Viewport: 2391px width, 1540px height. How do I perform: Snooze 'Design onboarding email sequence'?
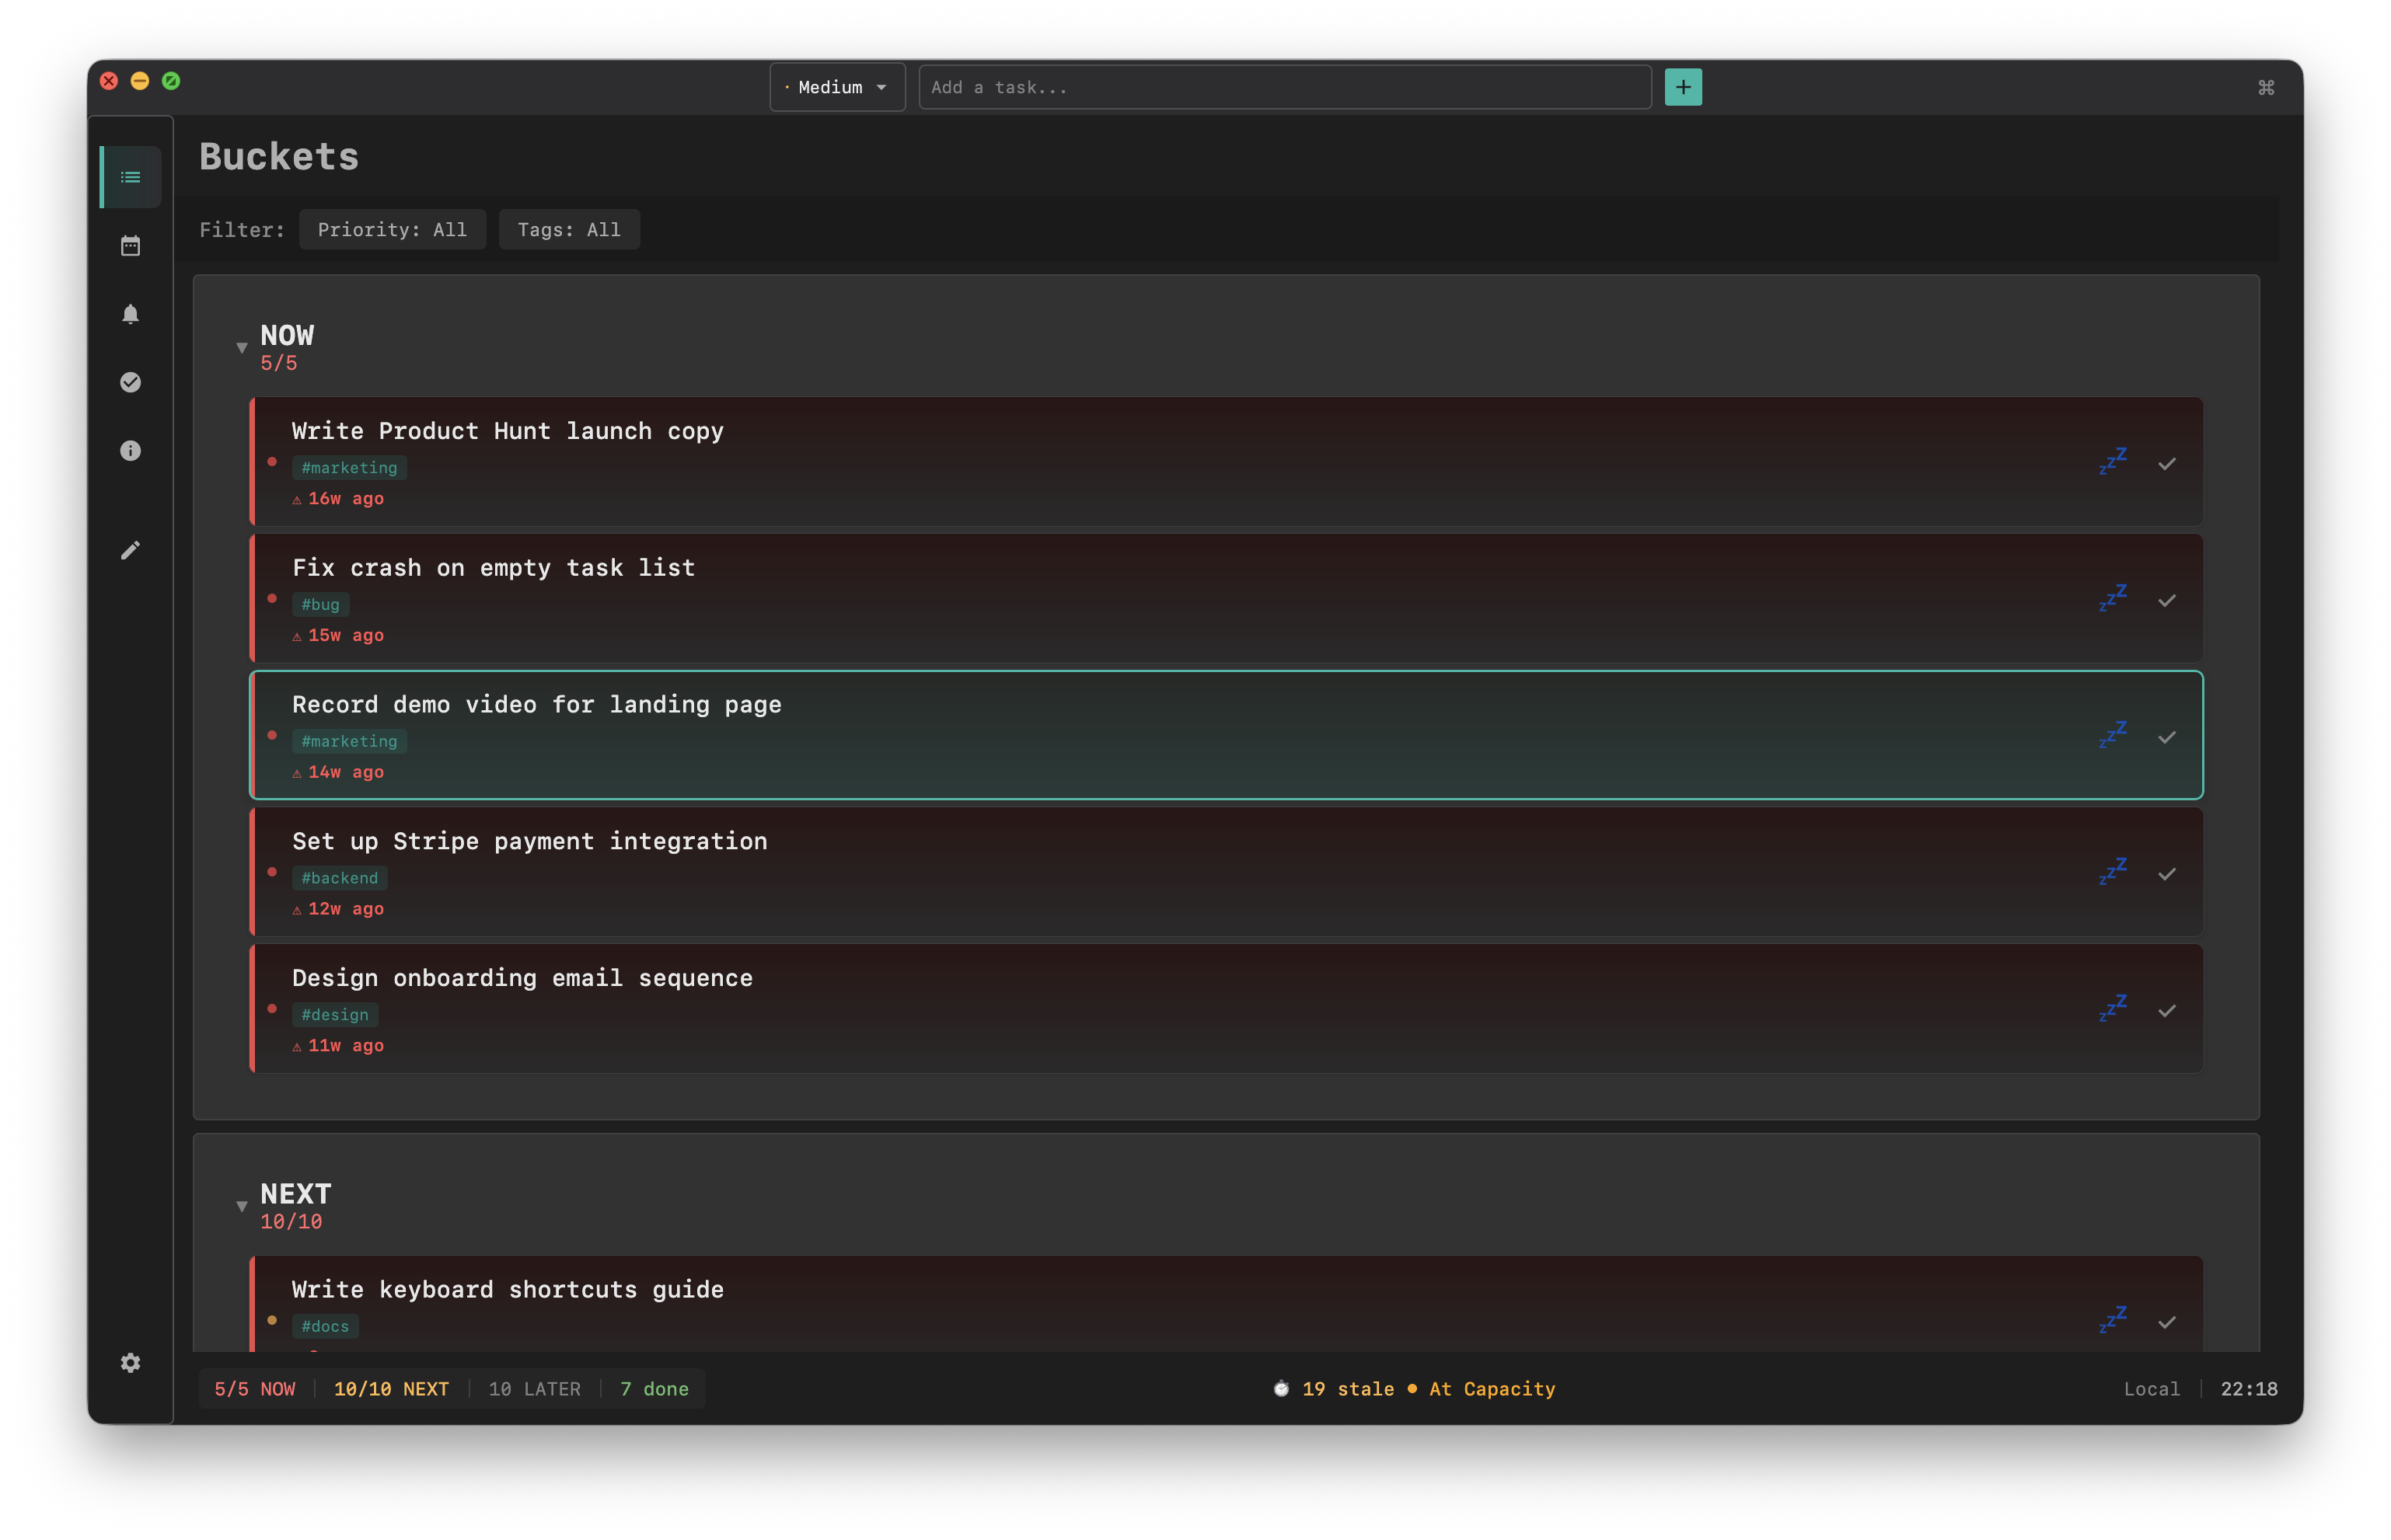click(x=2113, y=1009)
